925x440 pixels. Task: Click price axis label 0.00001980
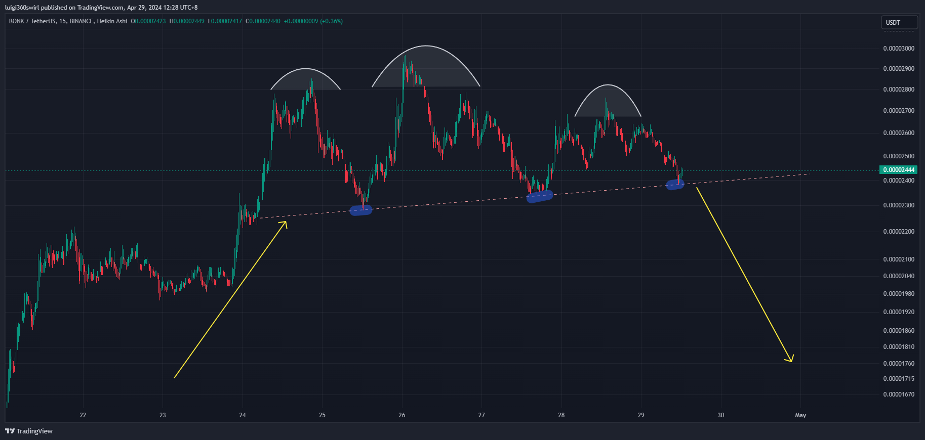click(899, 294)
